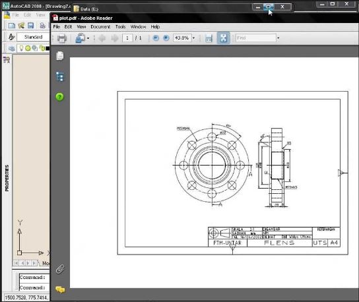The image size is (359, 302).
Task: Open dropdown arrow beside the collaborate icon
Action: point(88,38)
